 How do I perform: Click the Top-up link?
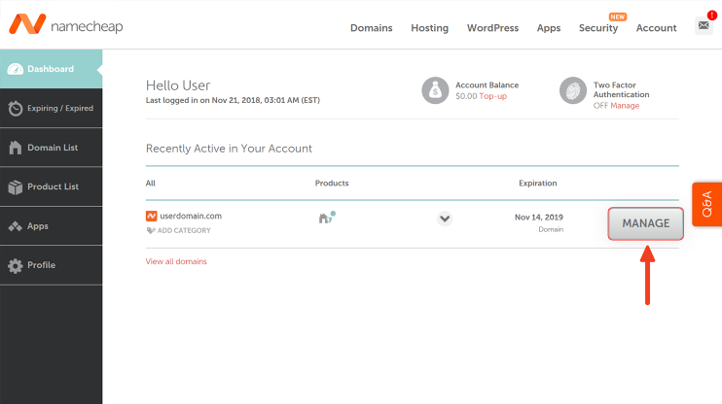coord(492,96)
